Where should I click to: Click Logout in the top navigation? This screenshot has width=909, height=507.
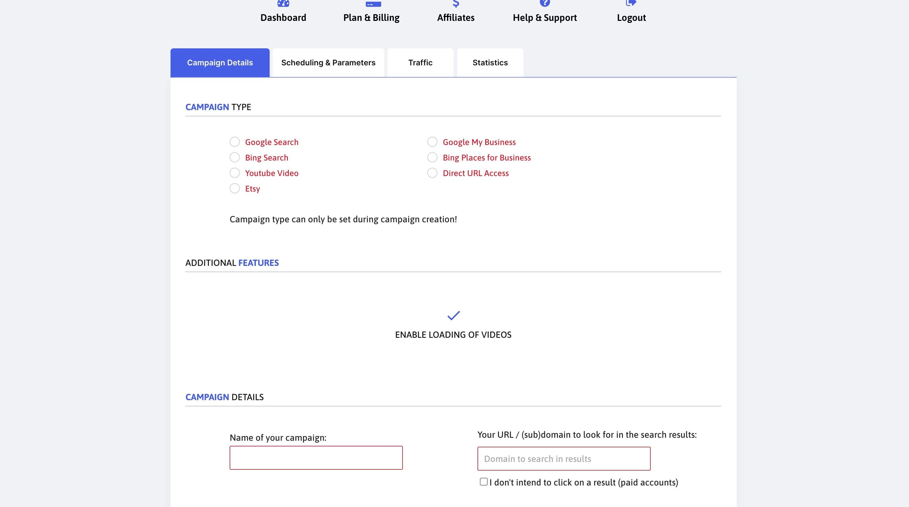pyautogui.click(x=631, y=18)
